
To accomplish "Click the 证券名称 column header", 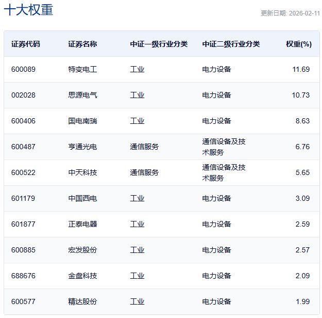I will click(82, 44).
